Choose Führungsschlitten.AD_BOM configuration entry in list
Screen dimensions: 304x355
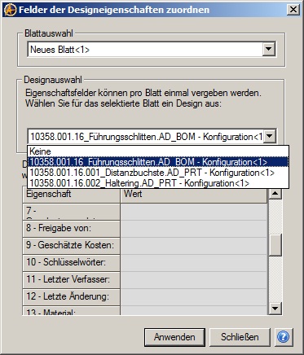(158, 162)
